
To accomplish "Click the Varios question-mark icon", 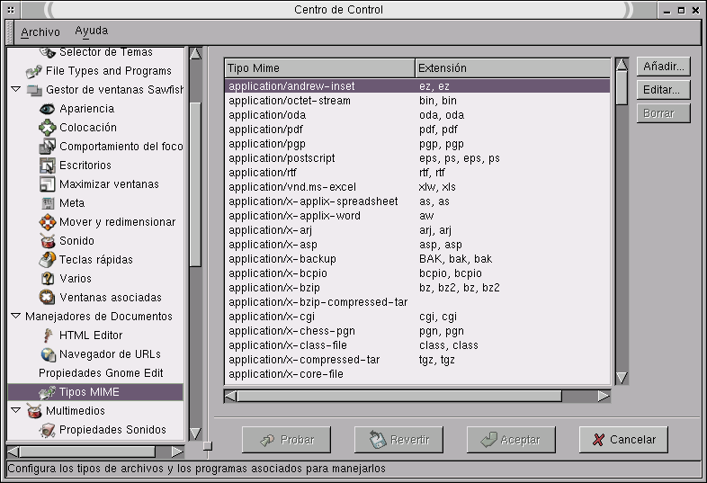I will (x=48, y=279).
